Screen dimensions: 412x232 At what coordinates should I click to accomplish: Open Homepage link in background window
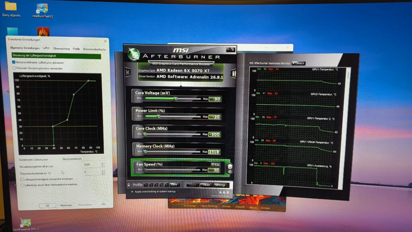pos(190,206)
